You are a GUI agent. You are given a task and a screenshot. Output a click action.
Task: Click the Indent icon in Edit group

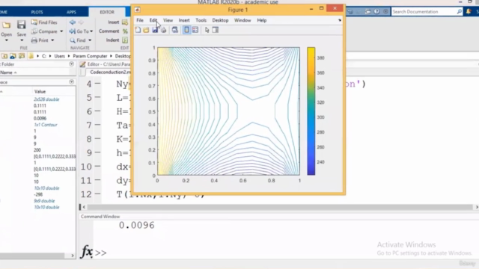[125, 40]
